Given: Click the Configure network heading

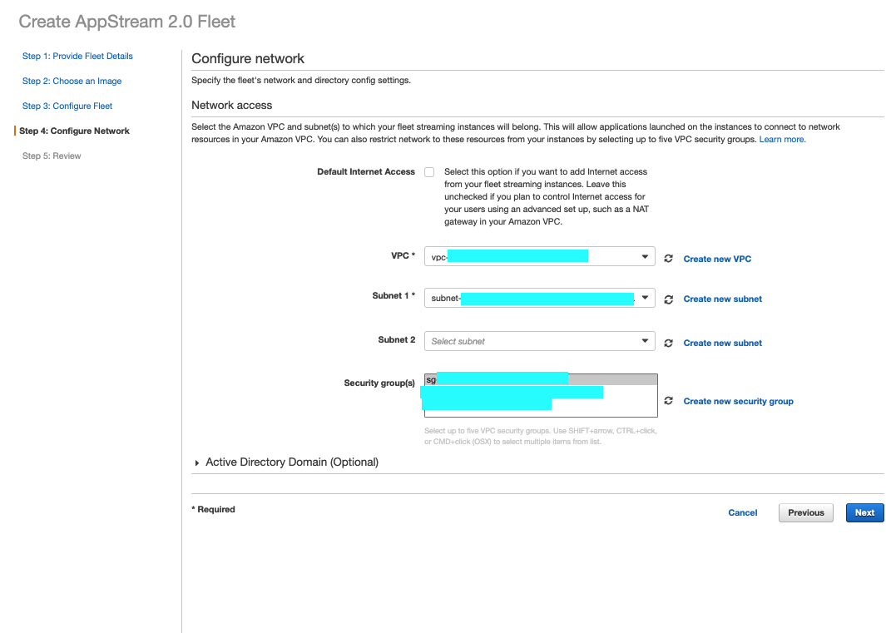Looking at the screenshot, I should 247,59.
